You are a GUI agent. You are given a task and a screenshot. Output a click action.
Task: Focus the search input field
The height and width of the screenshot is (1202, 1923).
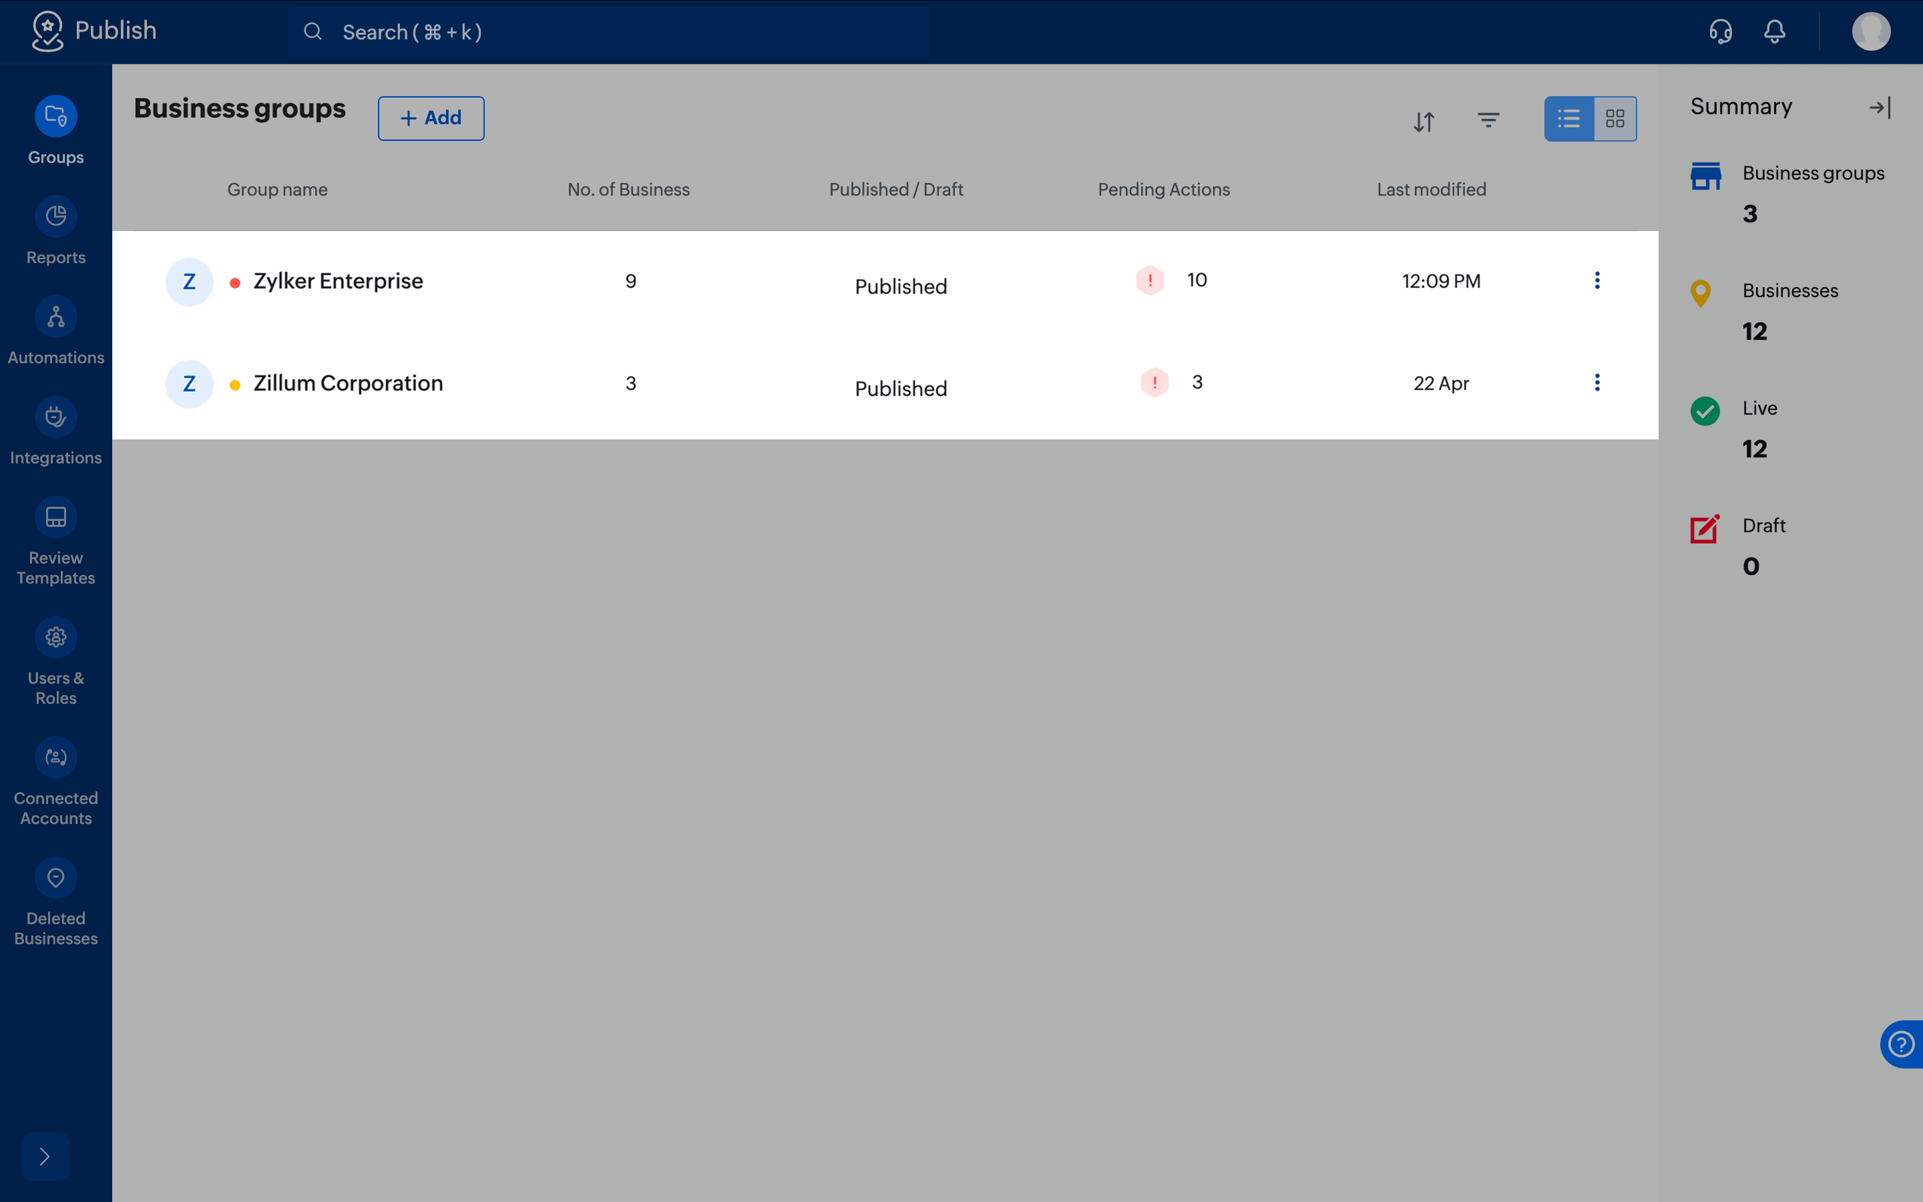608,32
